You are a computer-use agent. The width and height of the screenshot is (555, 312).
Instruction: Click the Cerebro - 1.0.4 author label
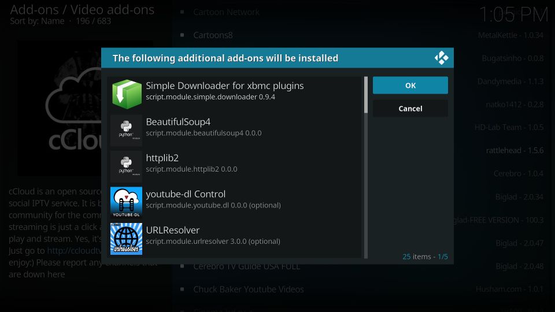(519, 173)
